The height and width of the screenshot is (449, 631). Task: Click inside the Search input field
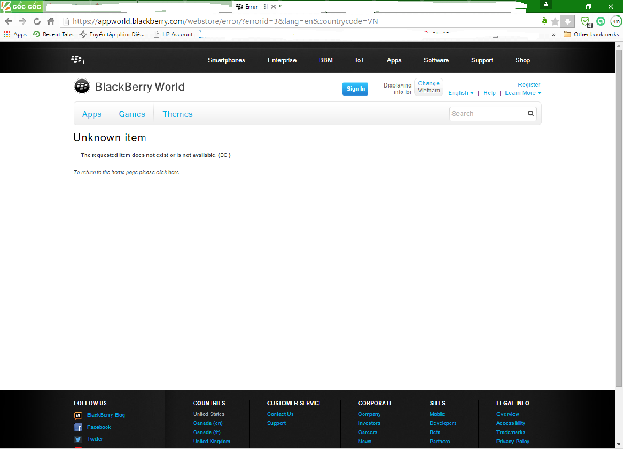tap(487, 113)
